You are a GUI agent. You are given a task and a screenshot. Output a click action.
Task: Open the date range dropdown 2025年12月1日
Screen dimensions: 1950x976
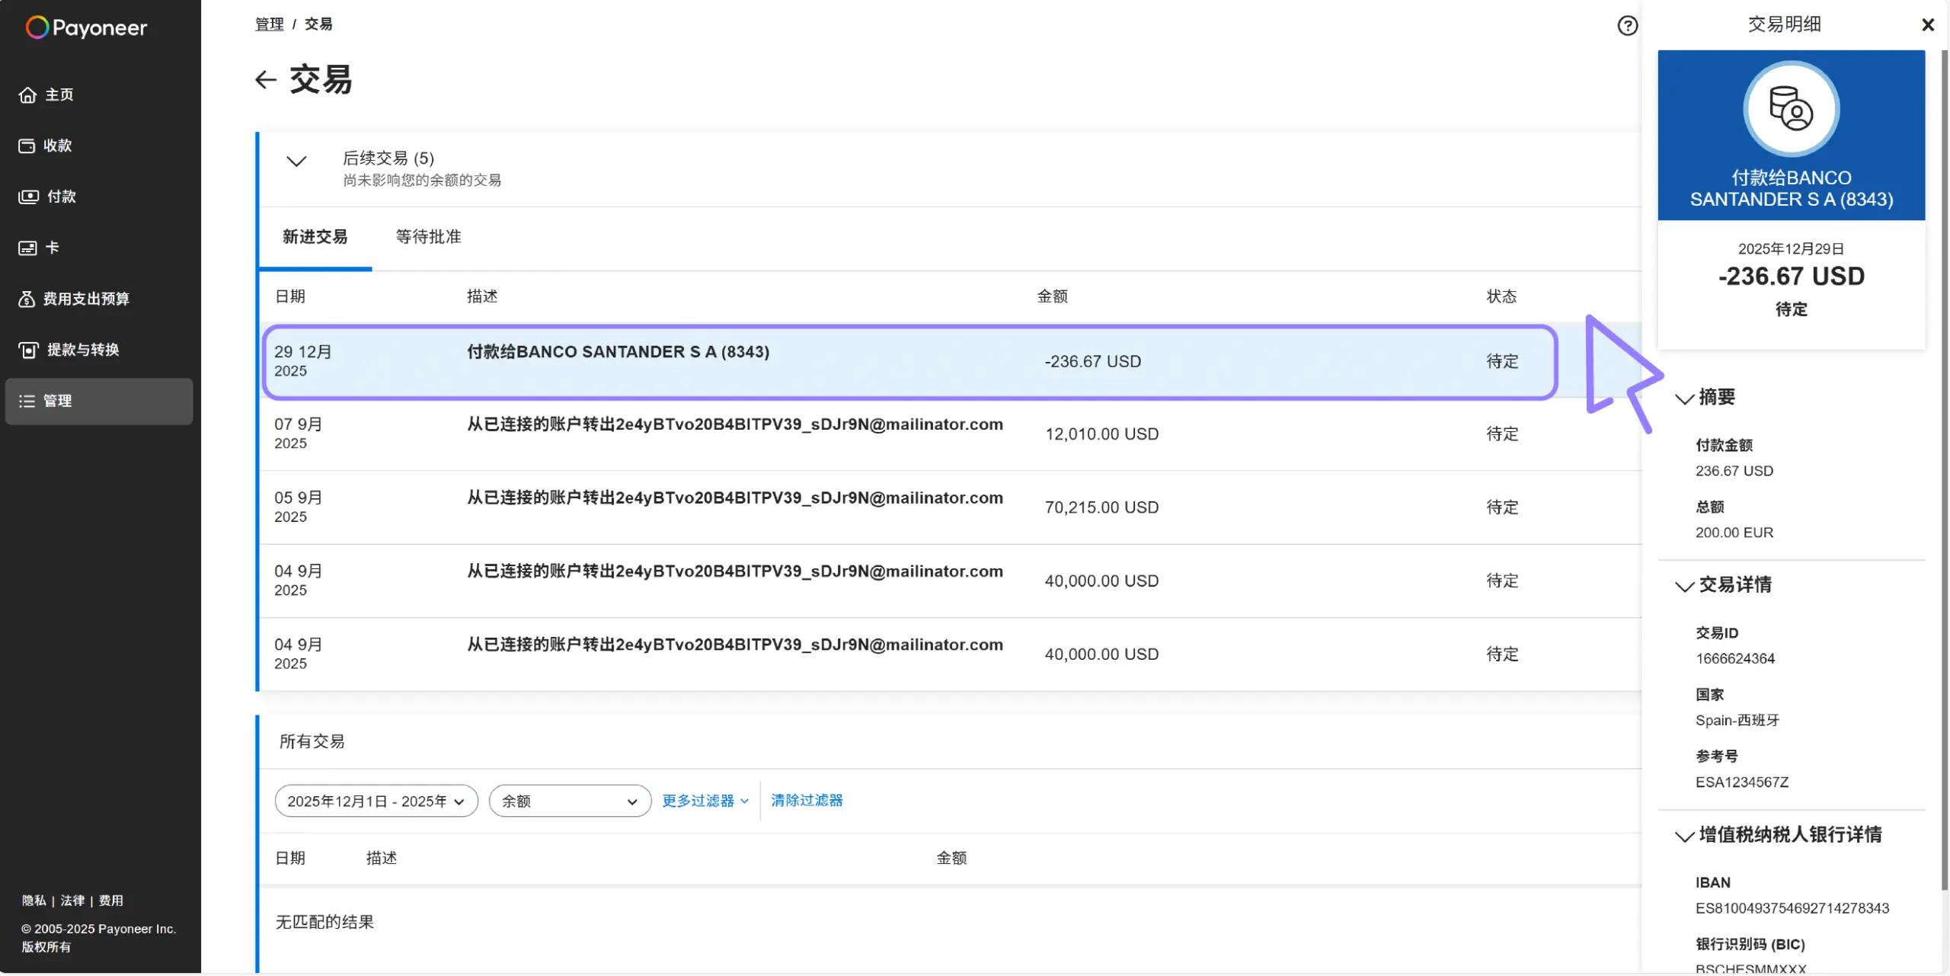click(x=376, y=801)
